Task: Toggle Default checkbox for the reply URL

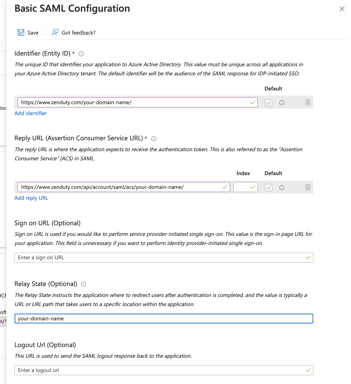Action: click(268, 188)
